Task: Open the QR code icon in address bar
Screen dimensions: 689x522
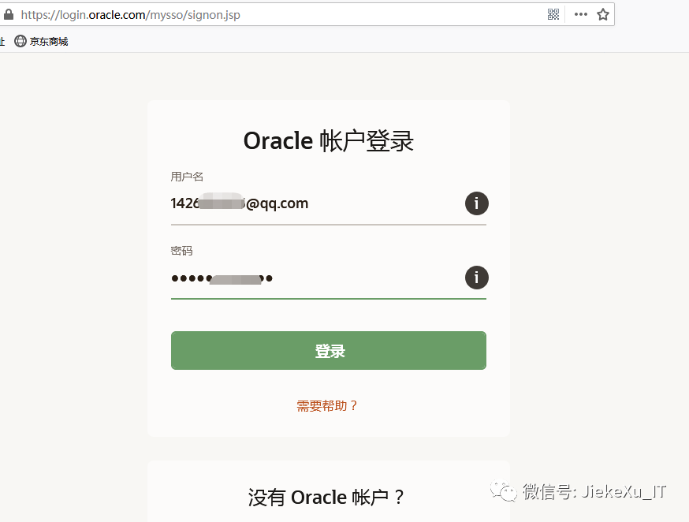Action: pyautogui.click(x=553, y=14)
